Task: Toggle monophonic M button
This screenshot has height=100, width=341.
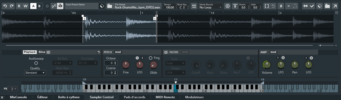Action: point(289,6)
